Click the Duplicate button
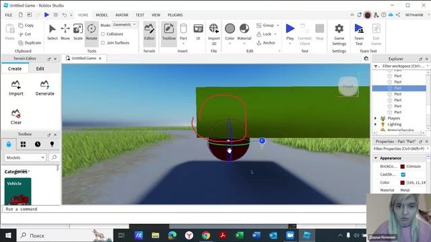Screen dimensions: 431x242 (x=30, y=43)
